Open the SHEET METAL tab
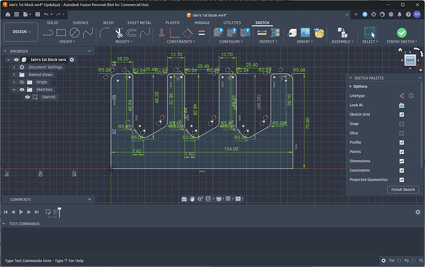The height and width of the screenshot is (267, 425). coord(139,23)
